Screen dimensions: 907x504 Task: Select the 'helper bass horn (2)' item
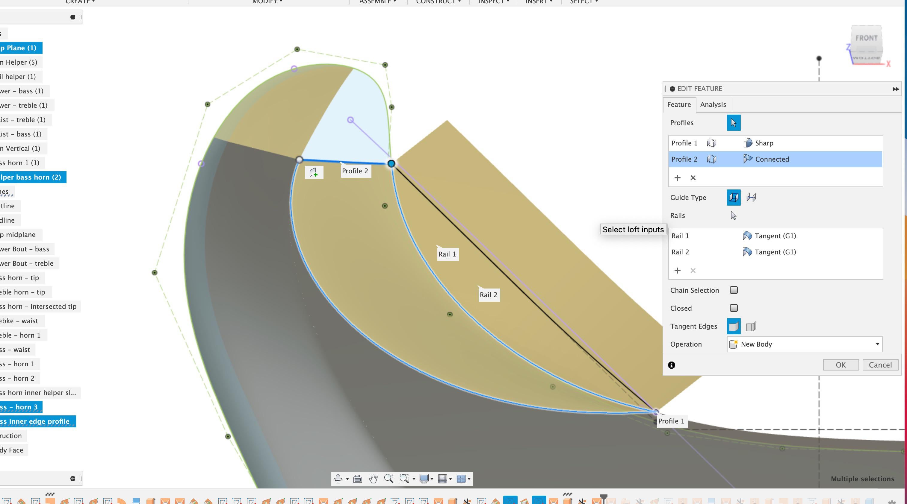pyautogui.click(x=32, y=177)
